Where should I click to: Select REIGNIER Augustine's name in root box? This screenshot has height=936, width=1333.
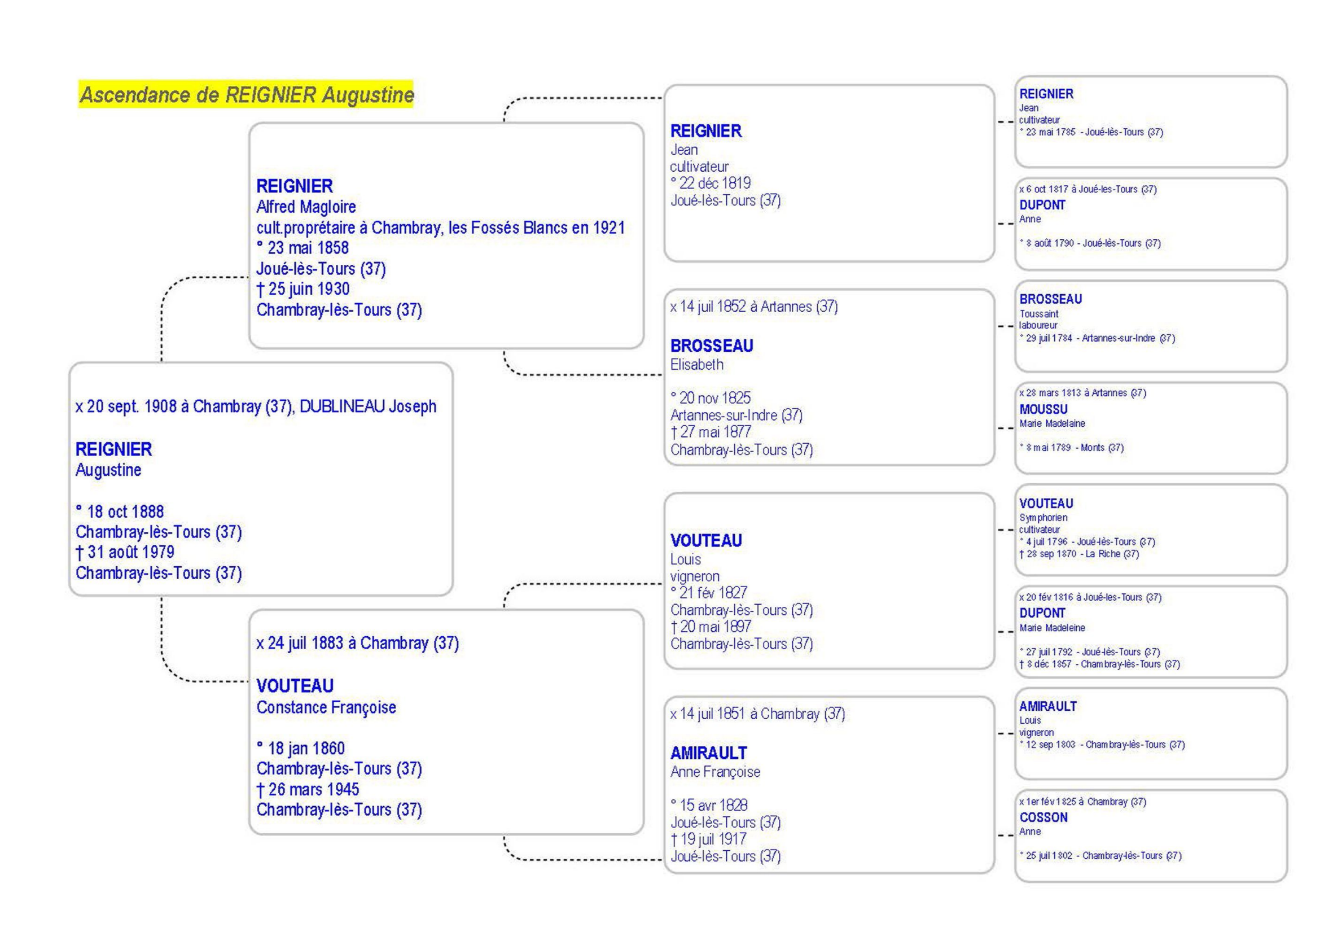[x=113, y=449]
